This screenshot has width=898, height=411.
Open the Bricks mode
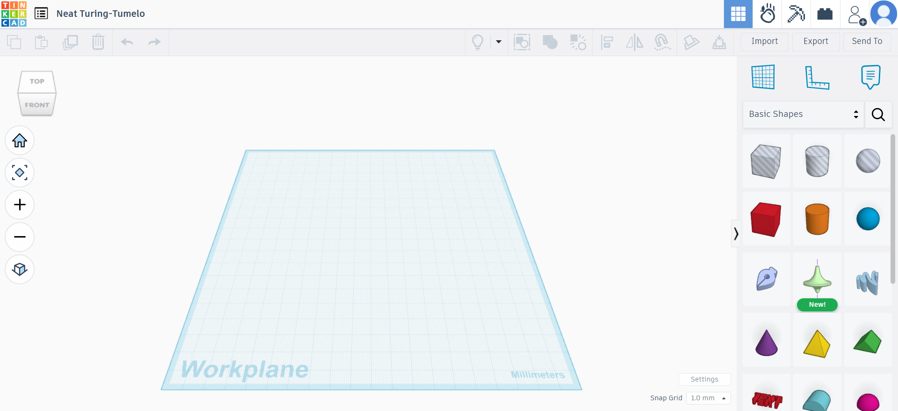coord(825,14)
